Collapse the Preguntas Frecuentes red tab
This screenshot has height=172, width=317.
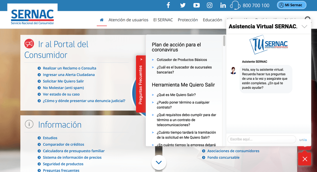[x=141, y=84]
